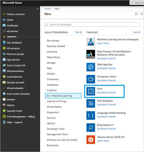
Task: Select the Ubuntu Server 18.04 LTS icon
Action: (x=91, y=140)
